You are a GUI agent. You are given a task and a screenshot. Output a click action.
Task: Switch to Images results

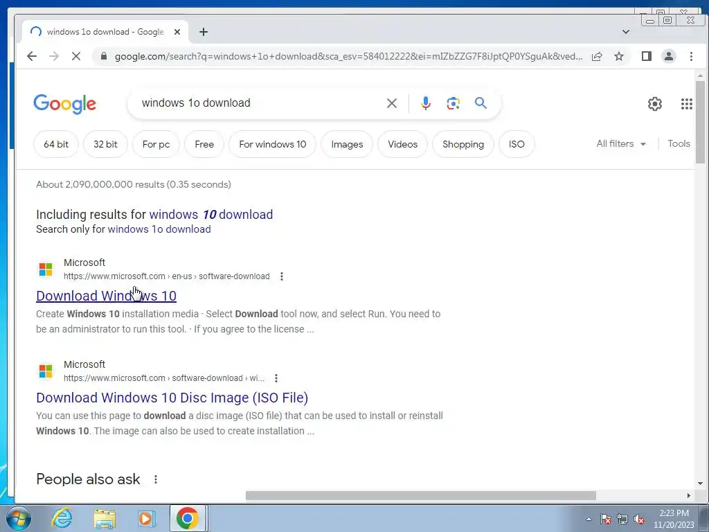pyautogui.click(x=348, y=144)
